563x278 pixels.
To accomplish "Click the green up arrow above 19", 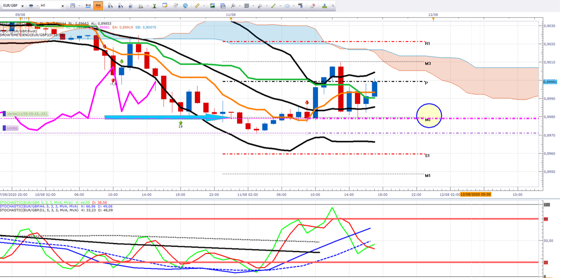I will pyautogui.click(x=180, y=123).
